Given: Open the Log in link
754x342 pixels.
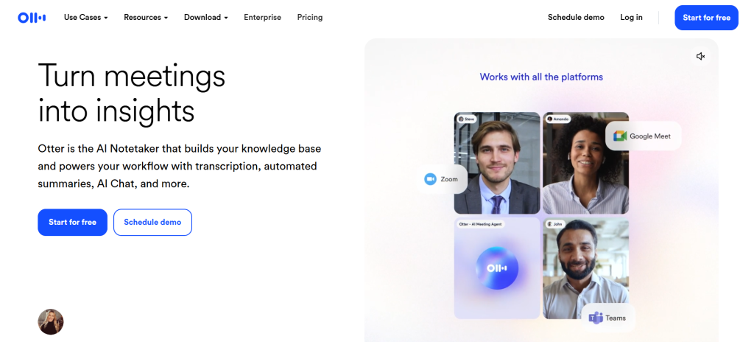Looking at the screenshot, I should pos(631,18).
